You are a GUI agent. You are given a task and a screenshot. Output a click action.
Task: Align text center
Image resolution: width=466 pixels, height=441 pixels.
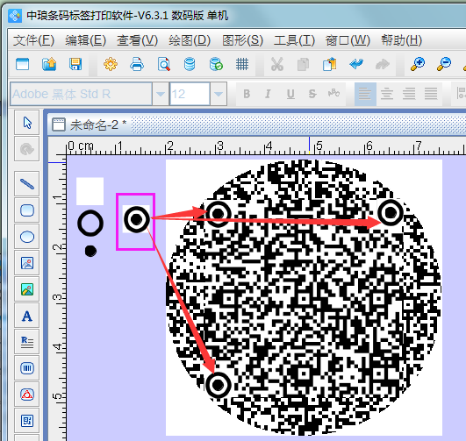click(387, 94)
